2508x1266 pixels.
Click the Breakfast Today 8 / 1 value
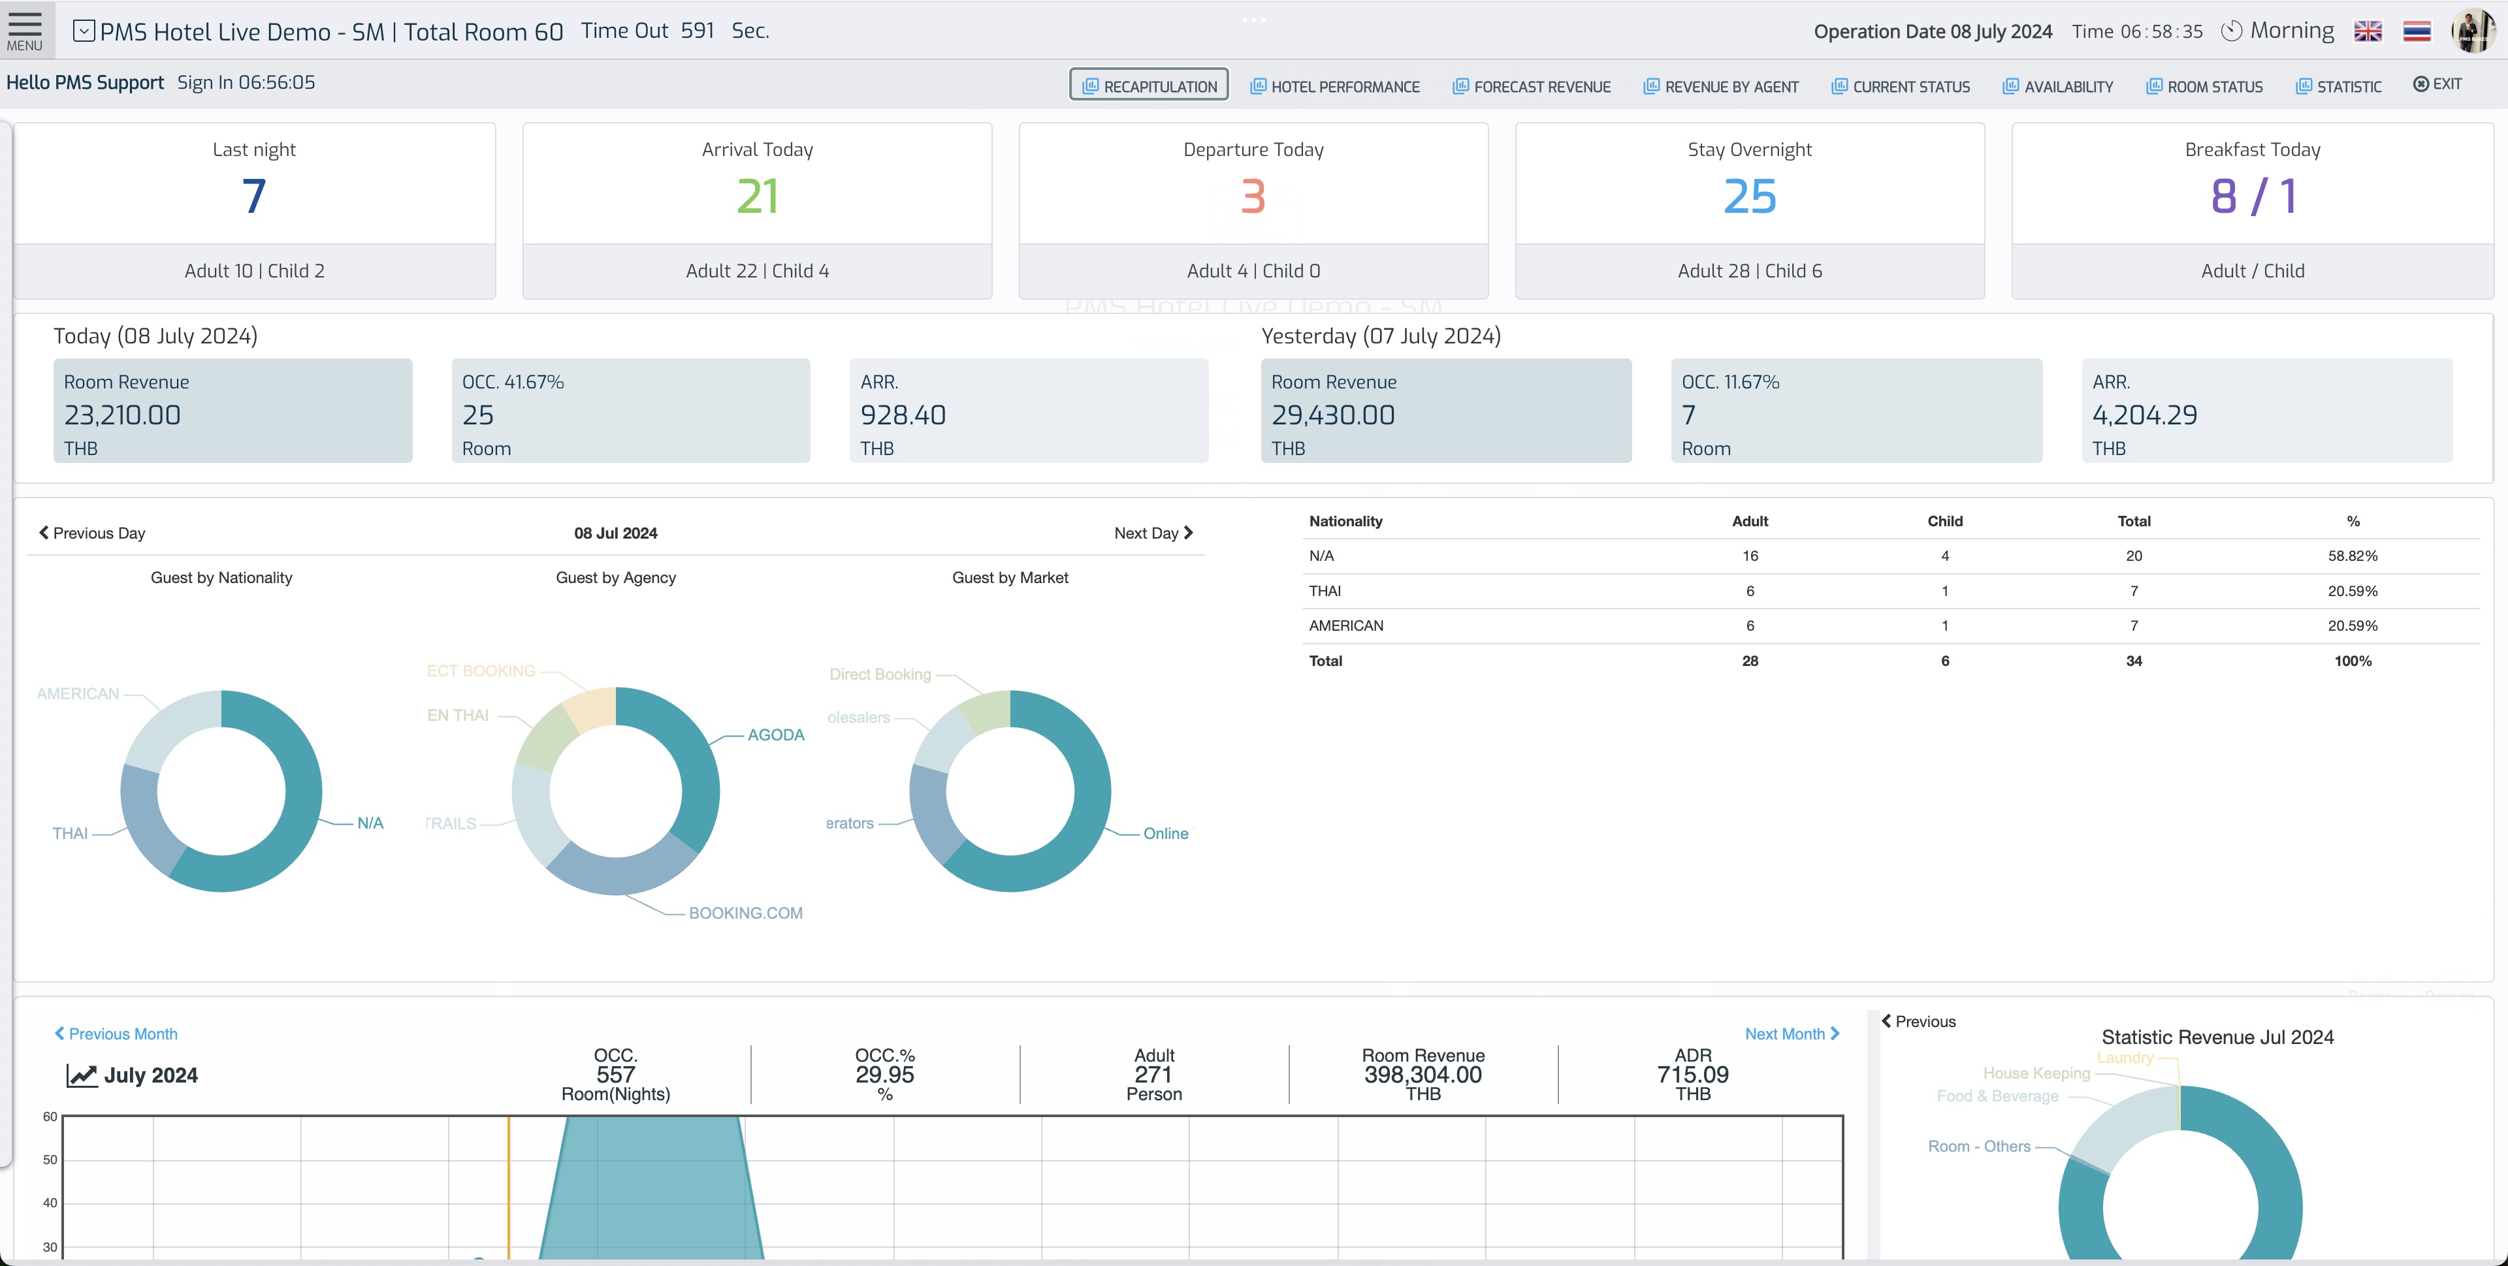coord(2253,197)
